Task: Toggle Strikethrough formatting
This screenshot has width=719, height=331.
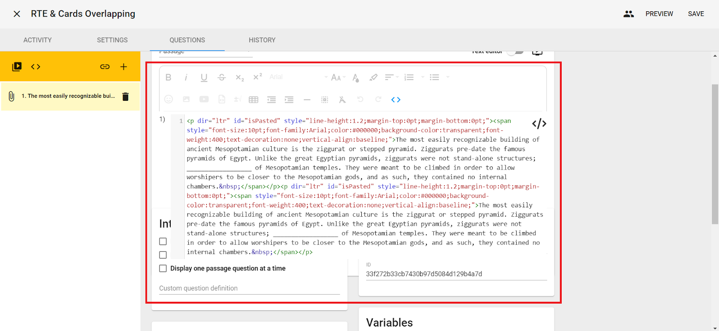Action: (x=222, y=77)
